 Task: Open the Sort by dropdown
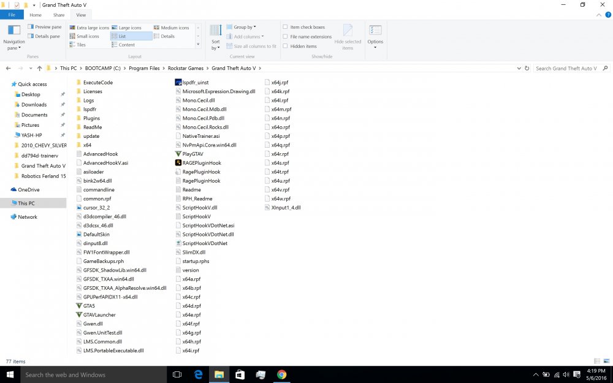tap(216, 38)
